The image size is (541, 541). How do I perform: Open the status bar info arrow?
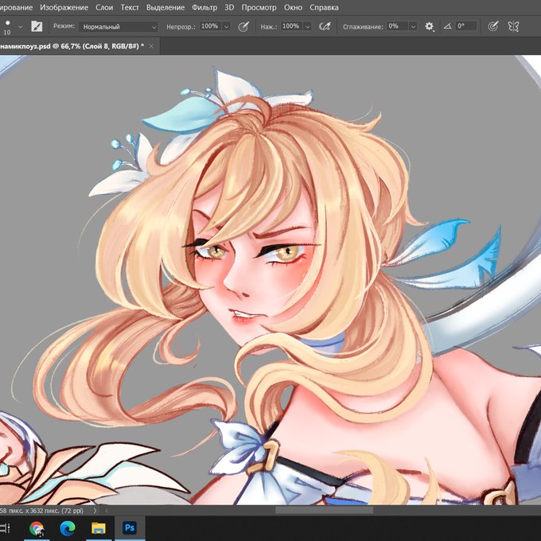pyautogui.click(x=95, y=510)
